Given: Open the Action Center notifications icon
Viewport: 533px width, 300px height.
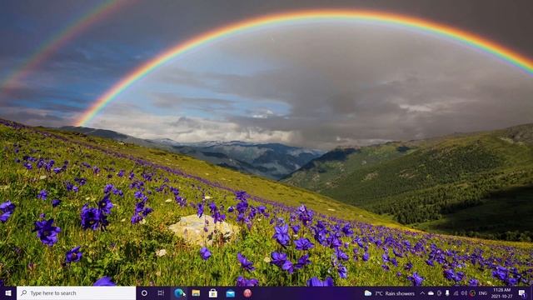Looking at the screenshot, I should 522,293.
